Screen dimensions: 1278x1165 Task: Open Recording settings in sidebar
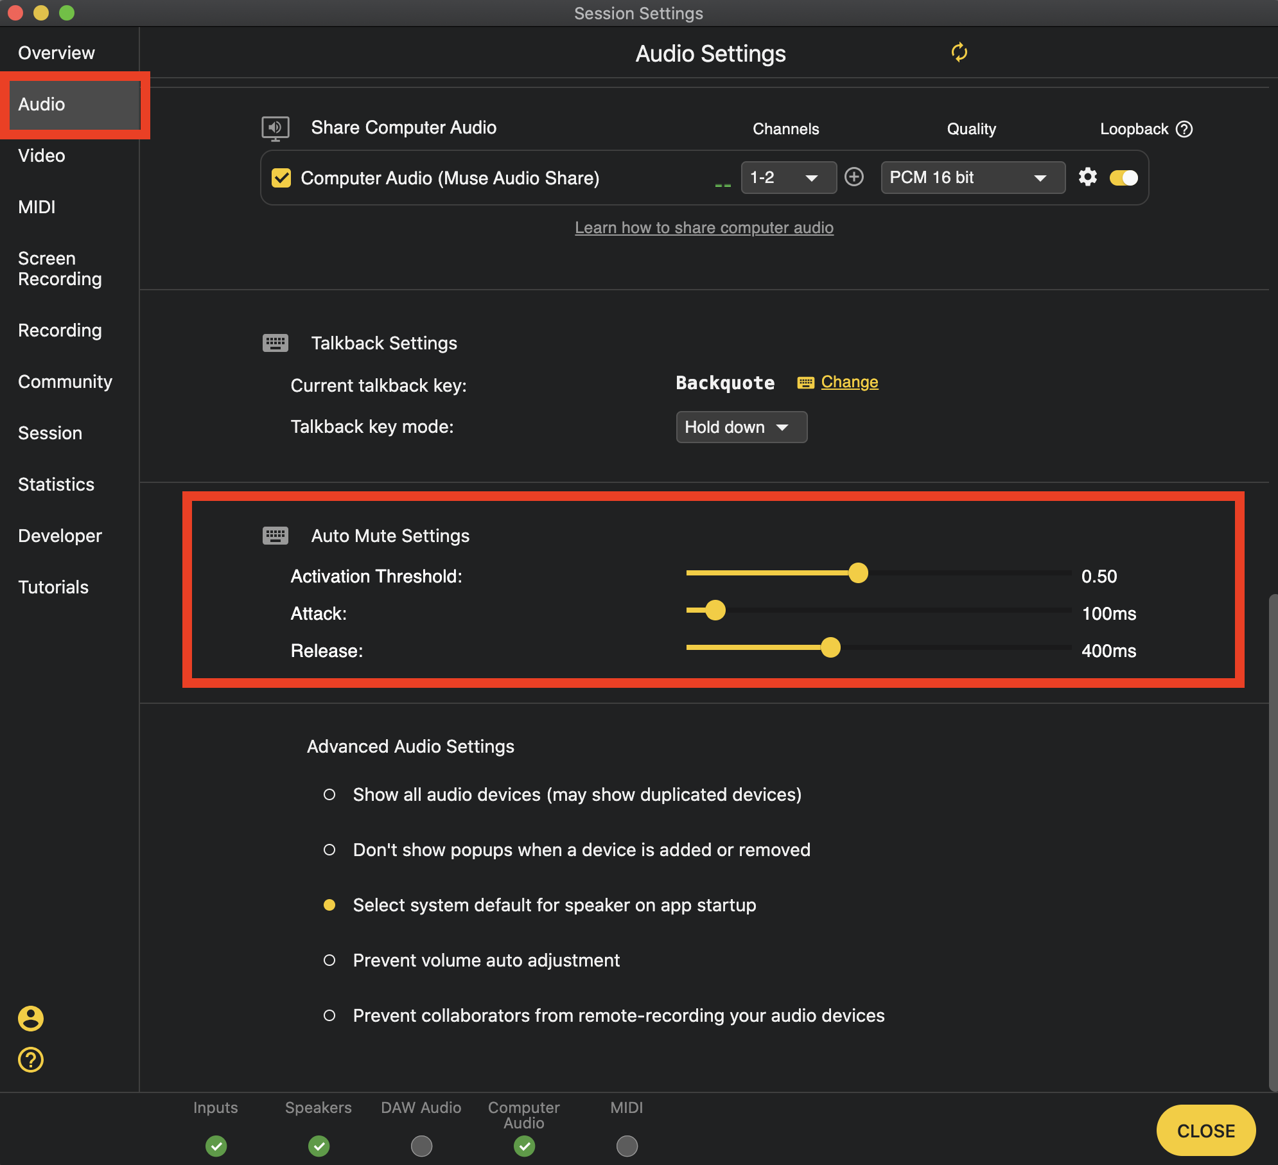60,330
